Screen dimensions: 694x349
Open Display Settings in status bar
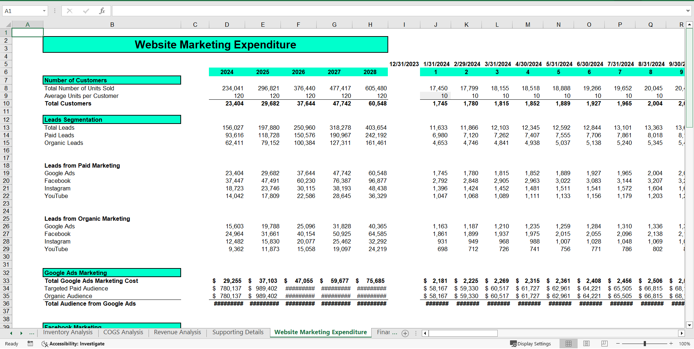pyautogui.click(x=530, y=344)
